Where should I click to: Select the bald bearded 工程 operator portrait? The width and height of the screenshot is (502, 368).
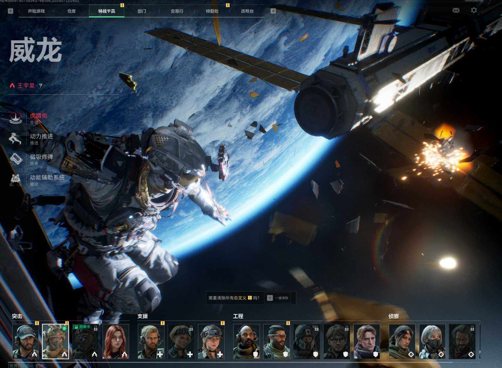coord(246,341)
